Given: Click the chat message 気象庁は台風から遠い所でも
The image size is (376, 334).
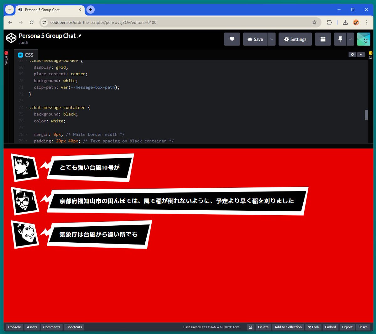Looking at the screenshot, I should click(98, 234).
